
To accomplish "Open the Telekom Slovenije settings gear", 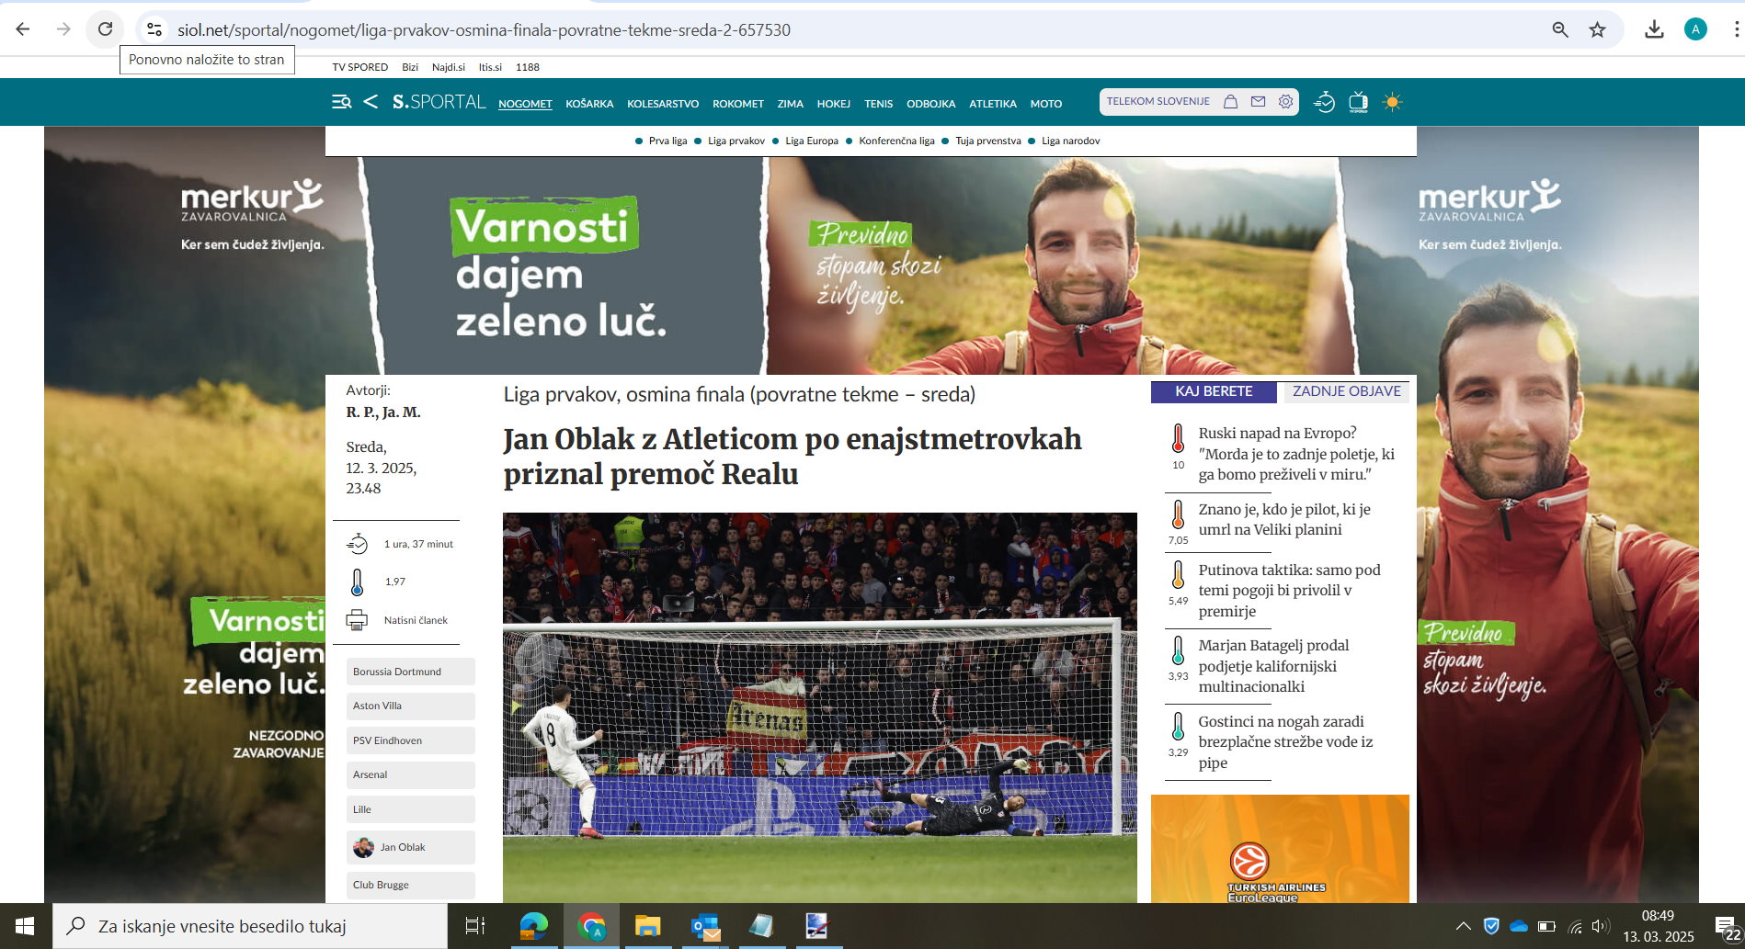I will [x=1285, y=102].
